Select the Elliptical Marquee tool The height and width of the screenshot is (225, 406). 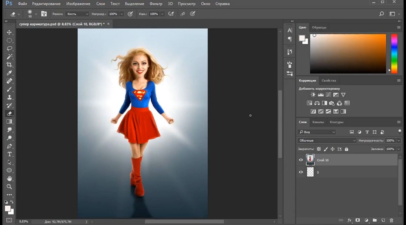[x=9, y=41]
